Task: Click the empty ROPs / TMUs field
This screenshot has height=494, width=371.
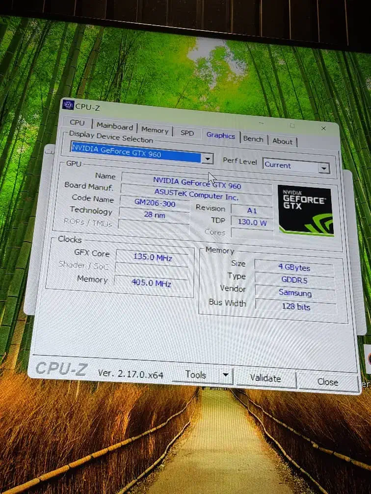Action: 154,226
